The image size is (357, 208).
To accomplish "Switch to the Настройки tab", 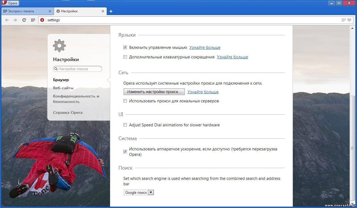I will tap(80, 11).
